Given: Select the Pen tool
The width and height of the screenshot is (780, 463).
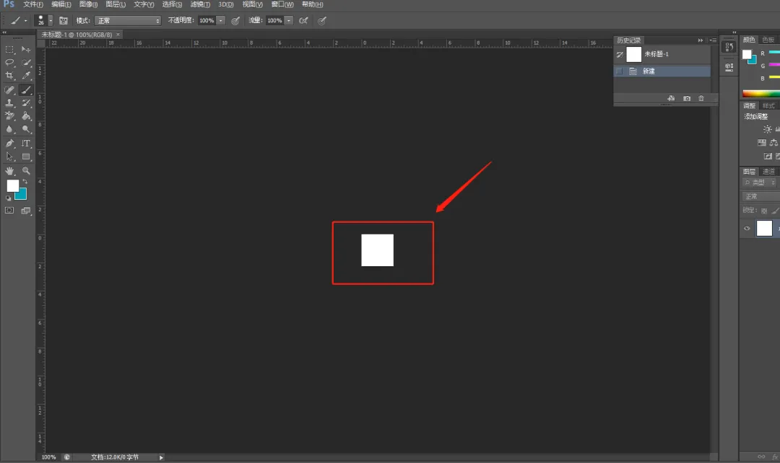Looking at the screenshot, I should tap(9, 143).
